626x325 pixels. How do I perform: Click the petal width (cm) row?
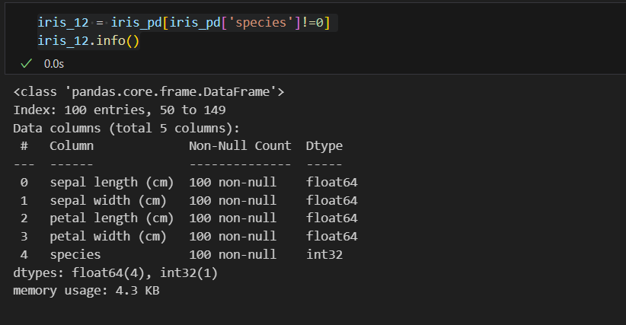pyautogui.click(x=185, y=237)
